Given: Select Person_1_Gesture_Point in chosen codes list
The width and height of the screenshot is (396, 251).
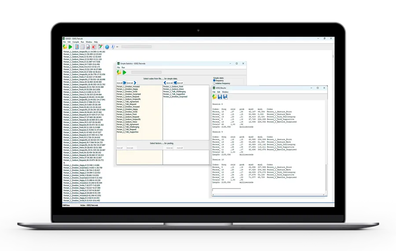Looking at the screenshot, I should tap(173, 87).
